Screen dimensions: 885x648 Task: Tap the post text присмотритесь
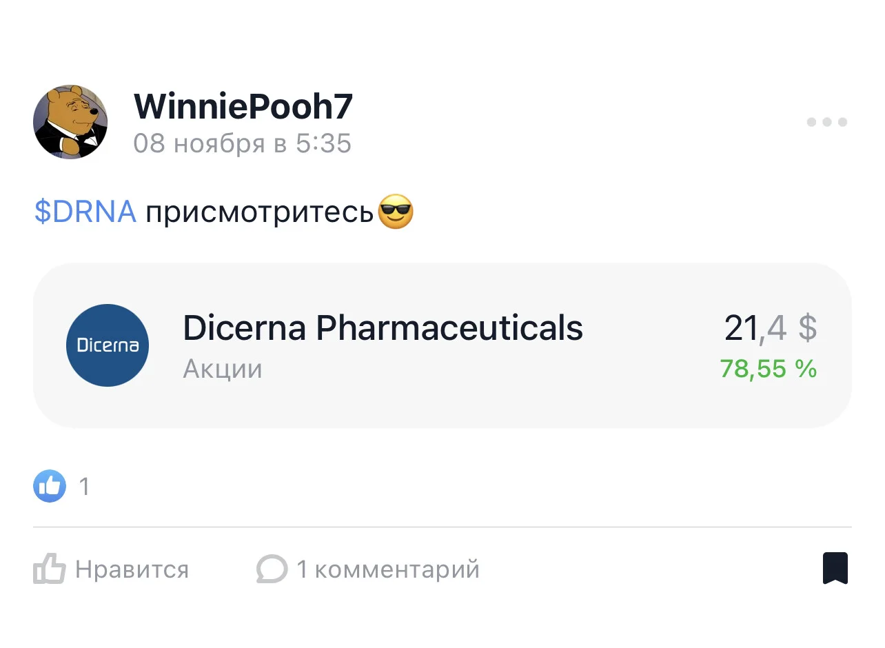(259, 212)
